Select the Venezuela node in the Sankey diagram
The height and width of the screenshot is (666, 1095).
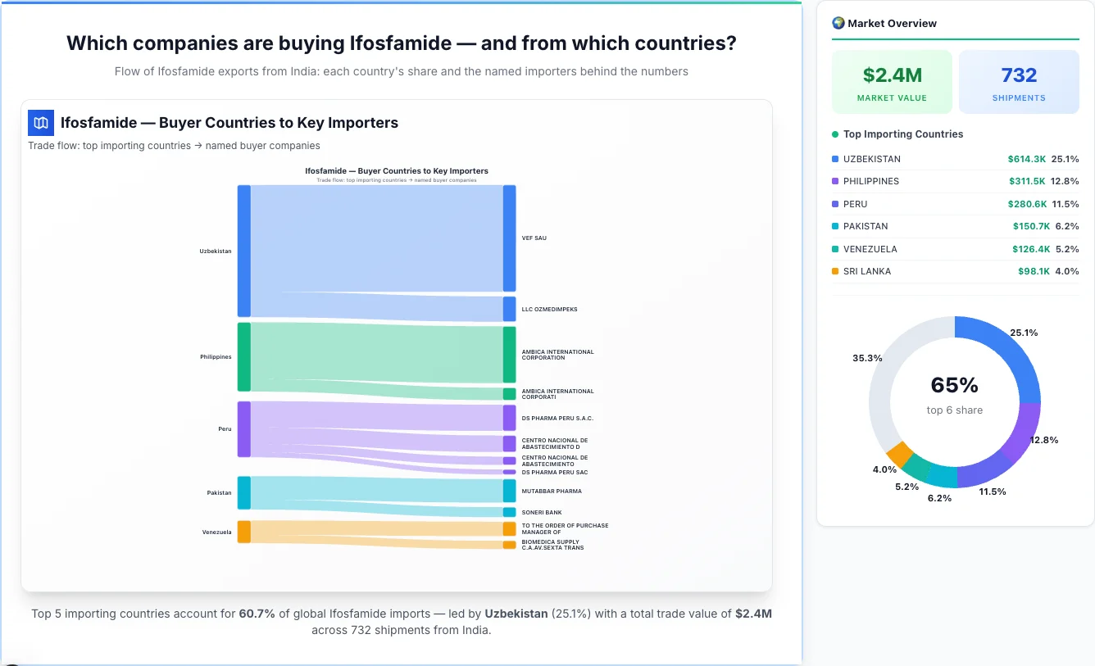coord(243,532)
